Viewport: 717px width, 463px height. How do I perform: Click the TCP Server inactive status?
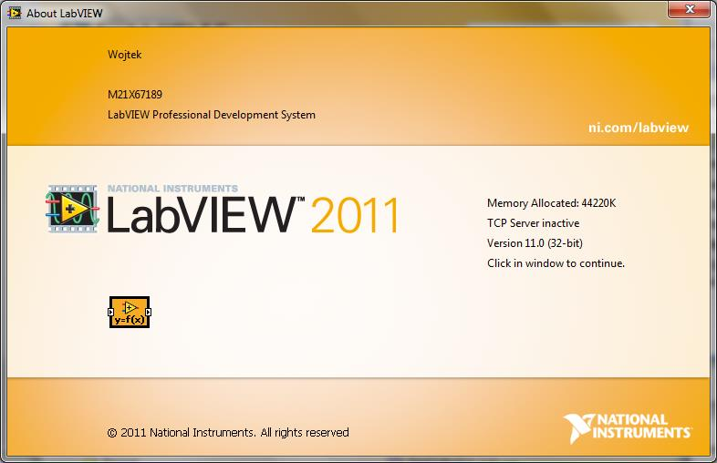tap(533, 223)
